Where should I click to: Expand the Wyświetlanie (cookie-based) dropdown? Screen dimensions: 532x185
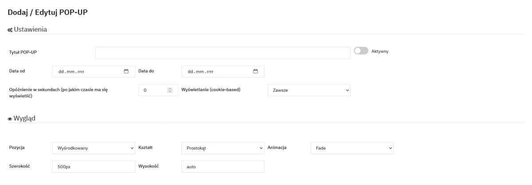(x=309, y=90)
